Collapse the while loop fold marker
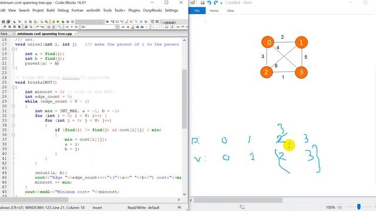Viewport: 376px width, 211px height. point(14,106)
